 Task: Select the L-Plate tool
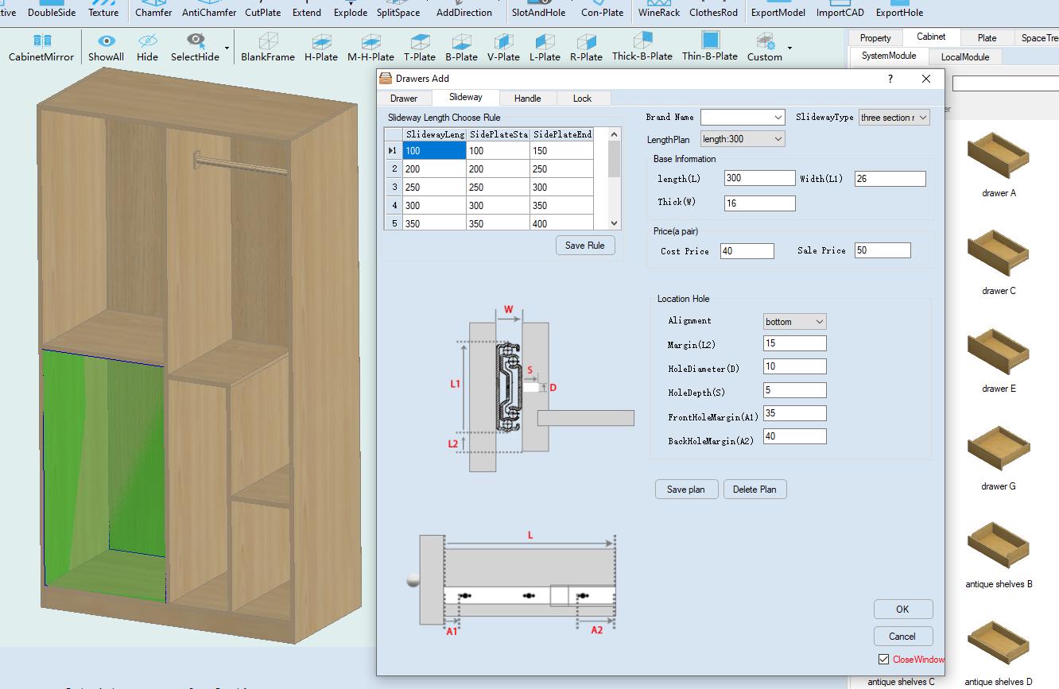click(545, 41)
